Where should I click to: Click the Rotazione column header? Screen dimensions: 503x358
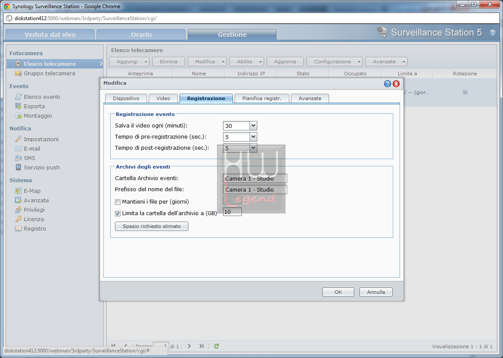(465, 74)
